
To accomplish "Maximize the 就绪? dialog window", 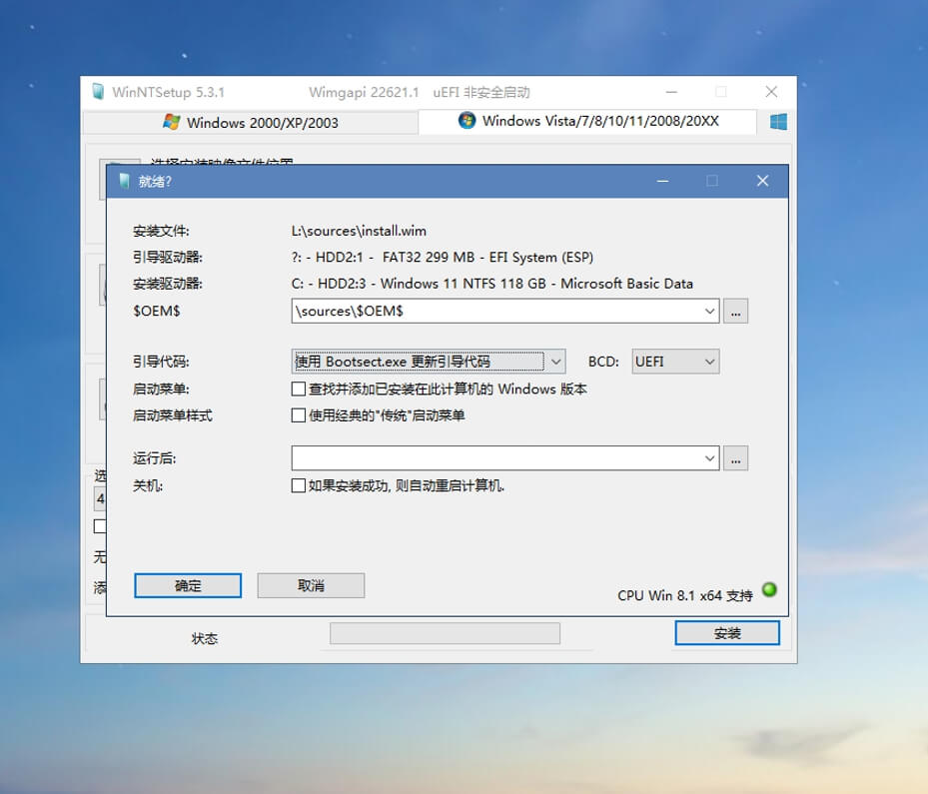I will pyautogui.click(x=712, y=181).
